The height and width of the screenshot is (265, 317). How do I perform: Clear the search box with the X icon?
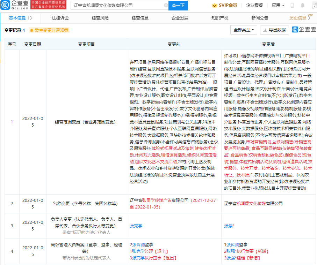(x=166, y=6)
